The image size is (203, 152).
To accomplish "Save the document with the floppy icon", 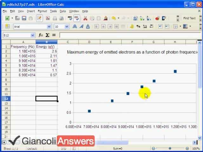I will 24,18.
